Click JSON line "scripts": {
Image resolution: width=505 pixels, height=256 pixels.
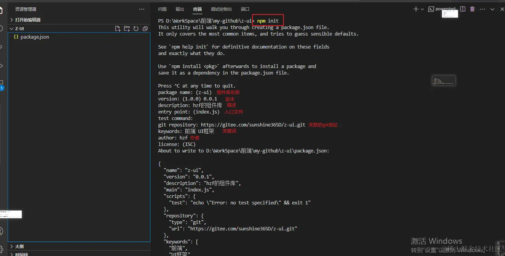coord(180,196)
